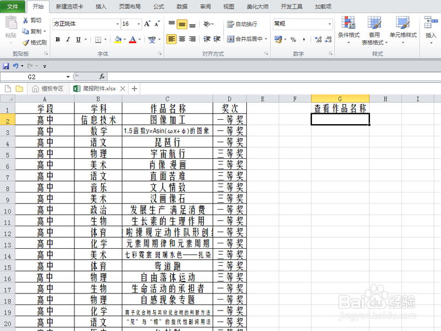Screen dimensions: 441x331
Task: Toggle top vertical alignment
Action: click(x=171, y=24)
